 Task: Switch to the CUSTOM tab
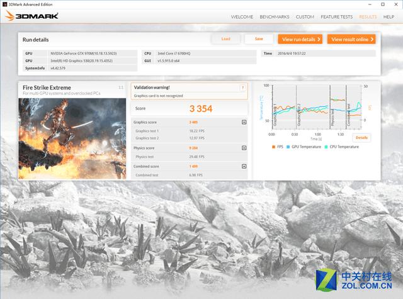[305, 17]
